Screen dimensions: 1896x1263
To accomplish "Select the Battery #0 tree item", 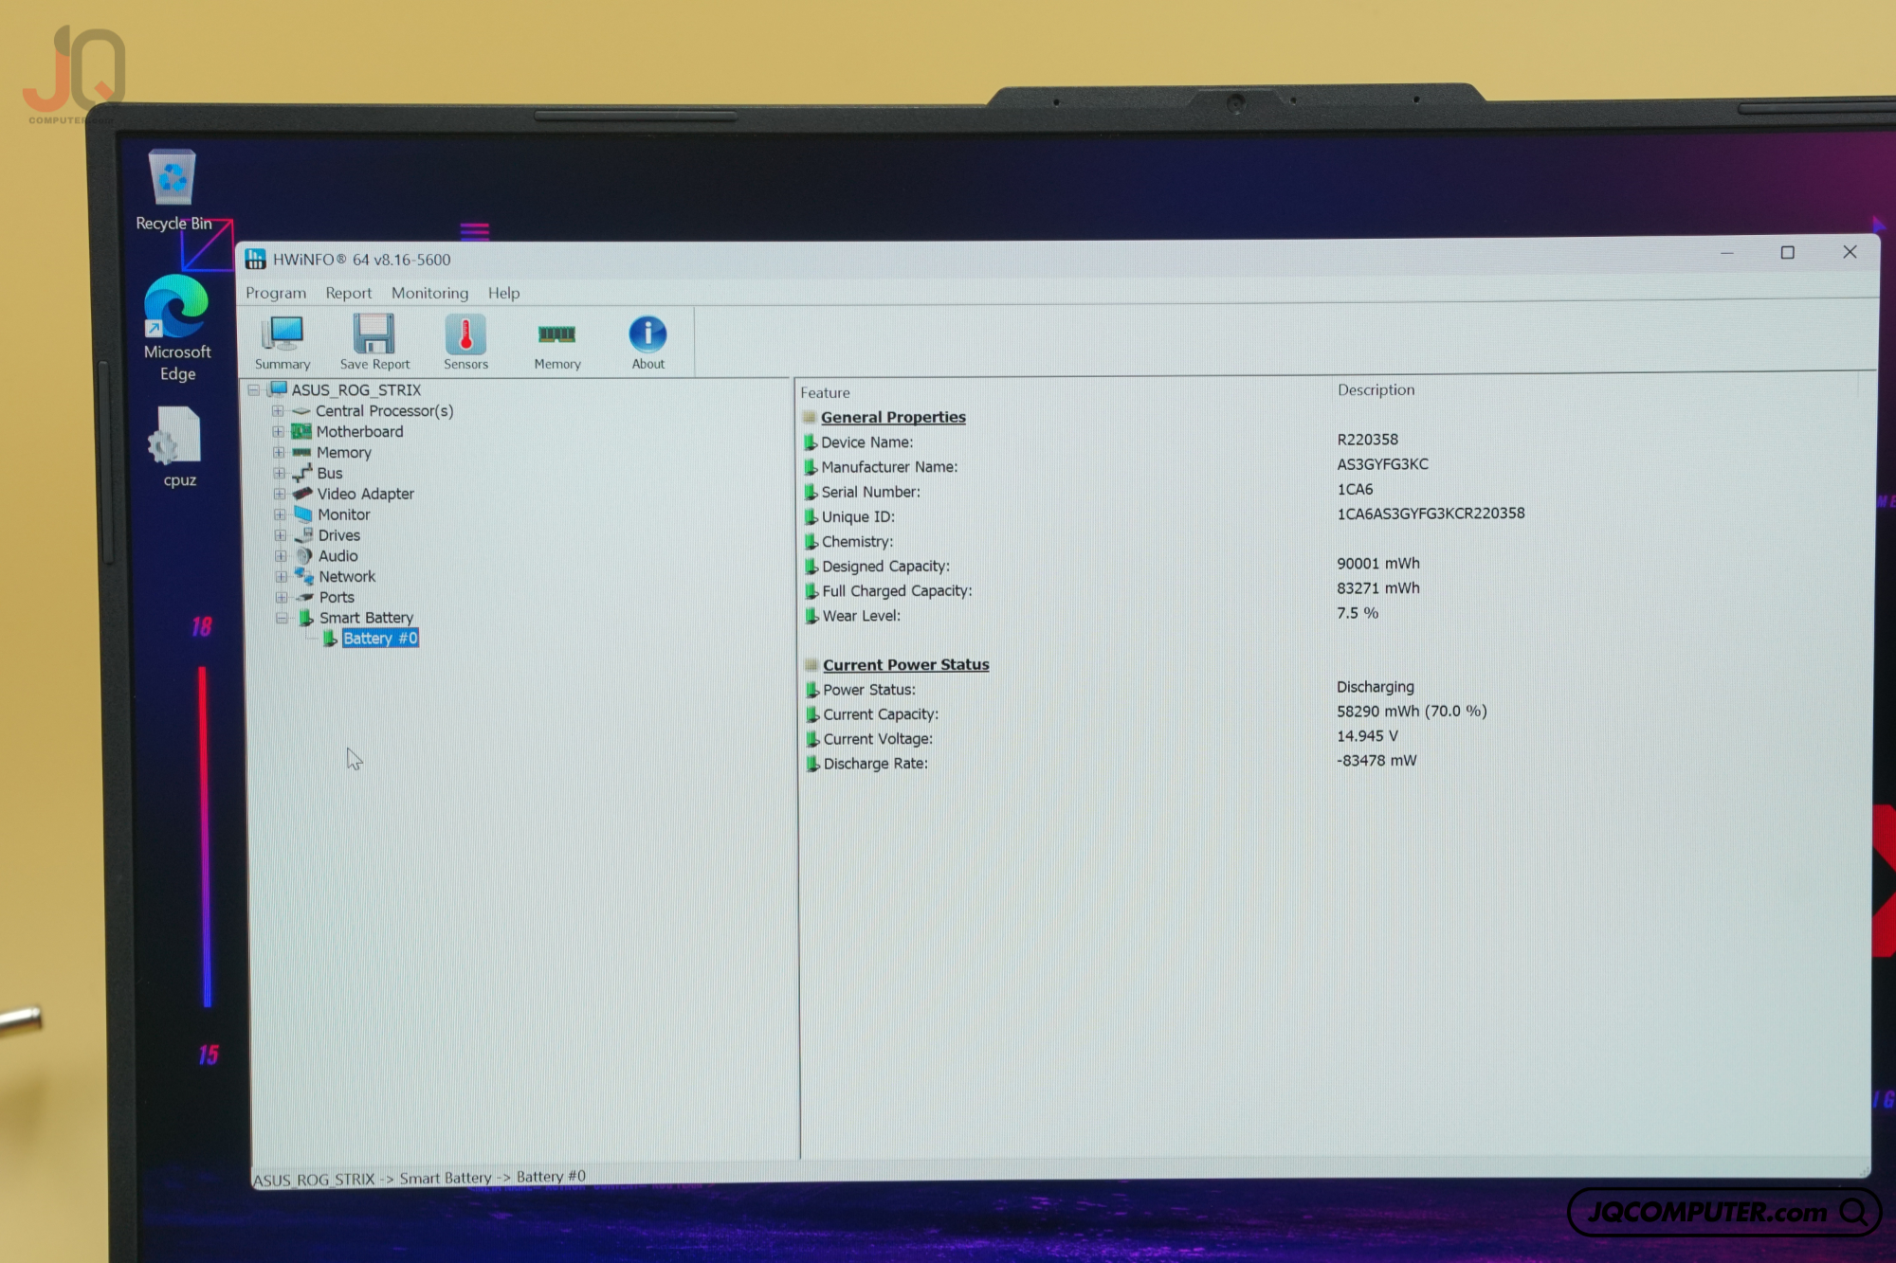I will 380,639.
